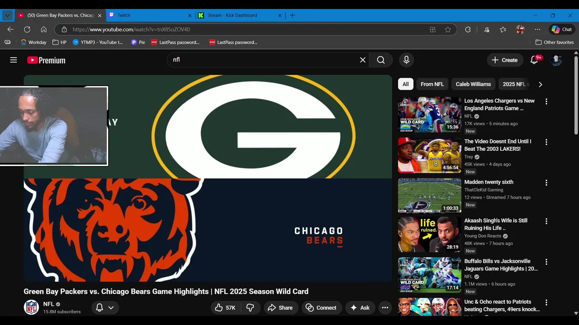Open the Madden twenty sixth thumbnail

coord(429,195)
